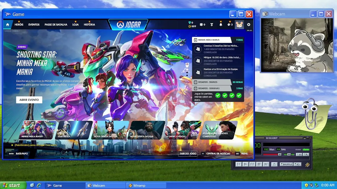Go to the game home icon

point(8,25)
